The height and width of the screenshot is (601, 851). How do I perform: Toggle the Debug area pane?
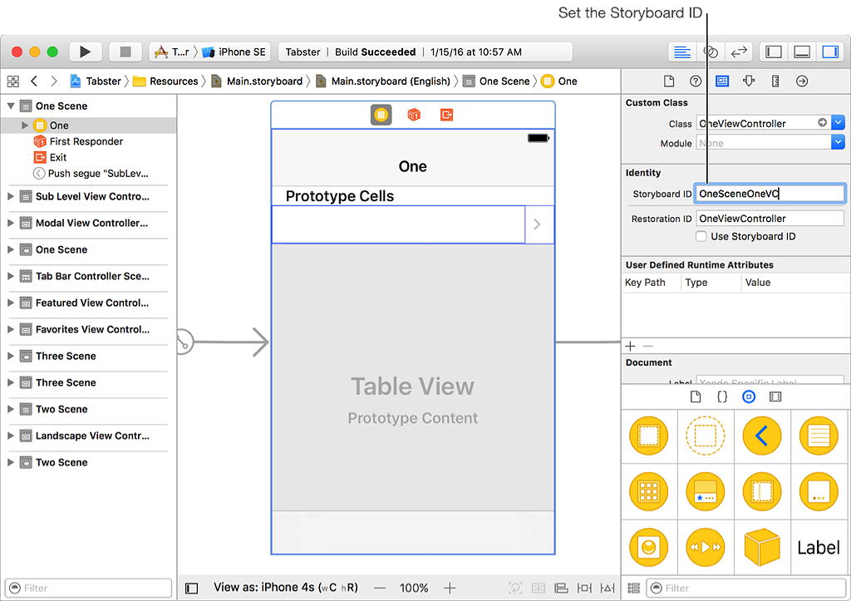coord(802,52)
